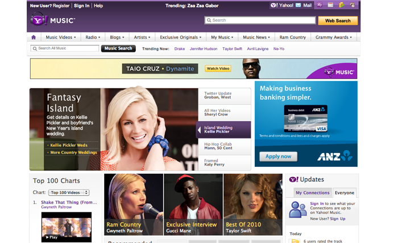
Task: Click the Sign In link at top
Action: pyautogui.click(x=82, y=6)
